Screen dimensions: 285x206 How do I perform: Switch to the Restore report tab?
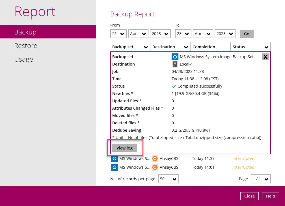tap(26, 45)
